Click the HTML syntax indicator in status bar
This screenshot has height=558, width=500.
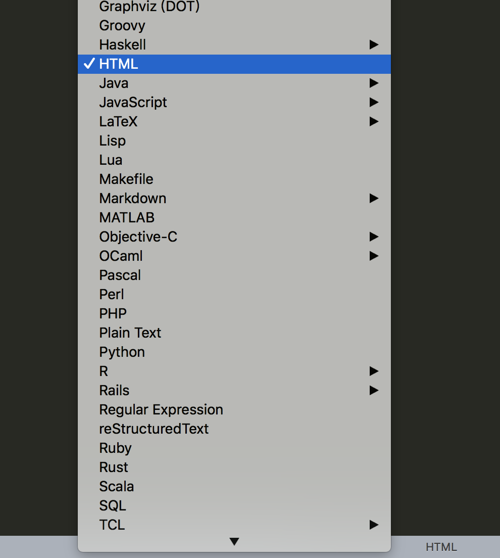pos(441,547)
